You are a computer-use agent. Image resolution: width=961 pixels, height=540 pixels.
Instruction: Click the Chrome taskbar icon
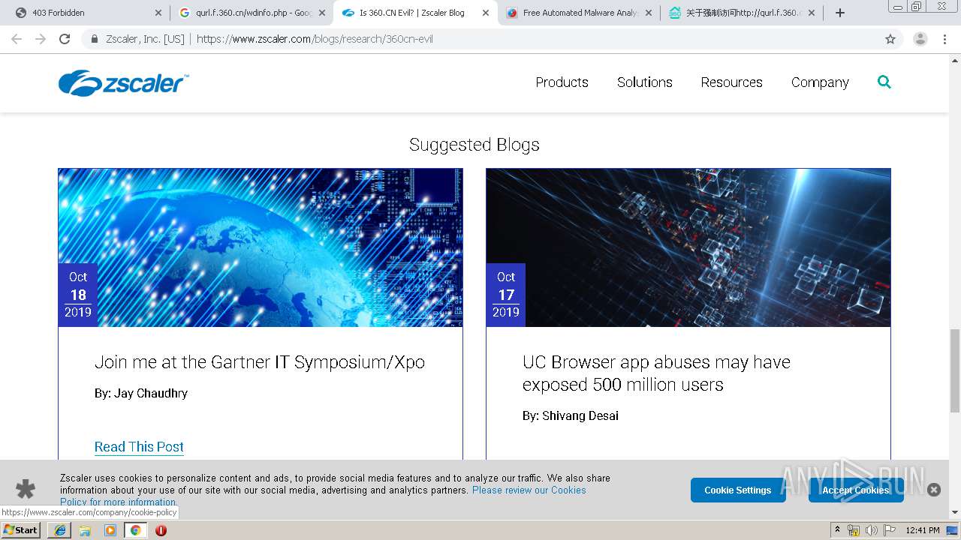coord(135,530)
